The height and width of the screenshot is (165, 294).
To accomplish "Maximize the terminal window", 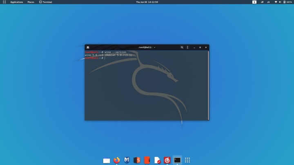I will (x=200, y=48).
